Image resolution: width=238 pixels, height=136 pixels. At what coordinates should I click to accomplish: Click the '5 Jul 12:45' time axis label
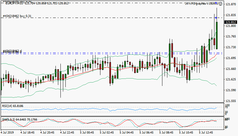click(206, 133)
